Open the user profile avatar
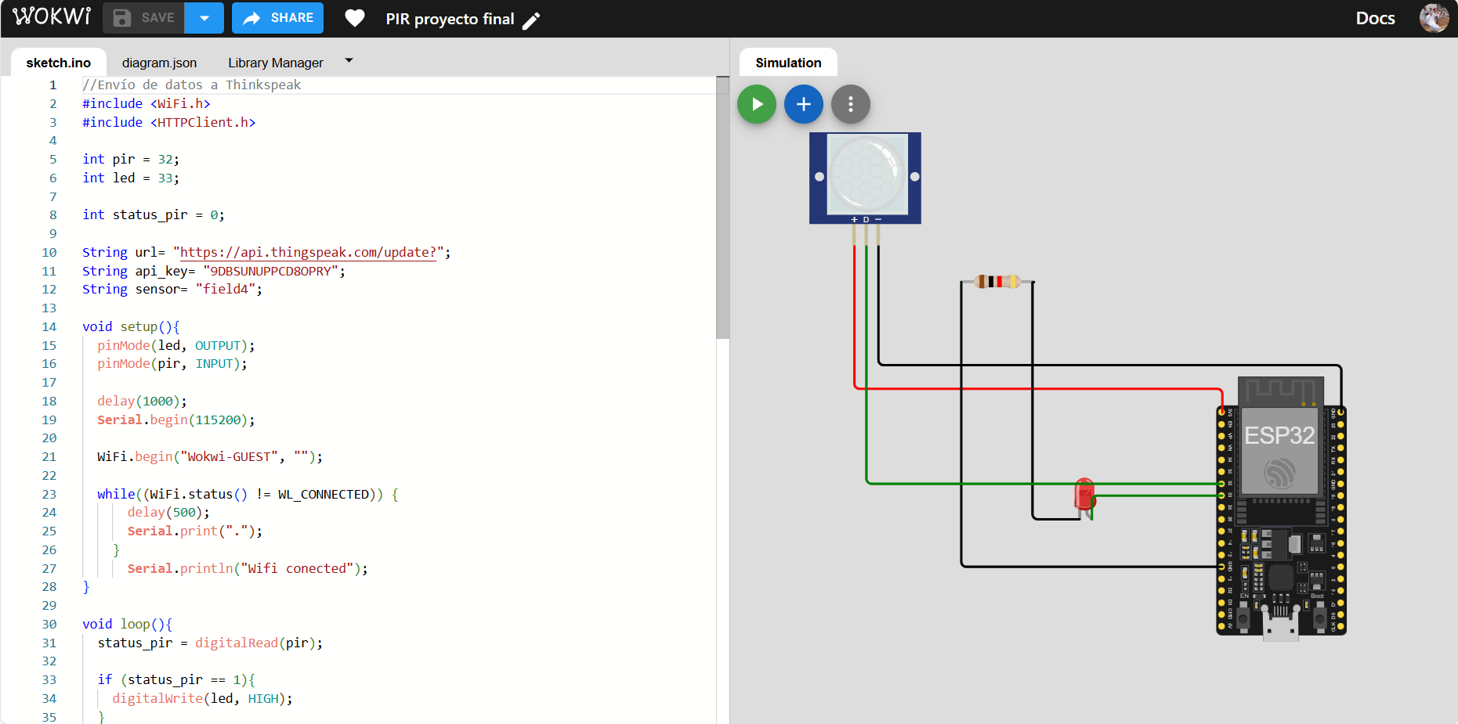Screen dimensions: 1458x724 1434,18
